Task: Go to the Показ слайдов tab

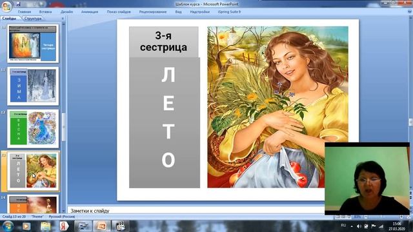Action: [x=119, y=12]
